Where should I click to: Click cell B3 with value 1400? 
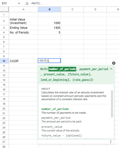49,28
